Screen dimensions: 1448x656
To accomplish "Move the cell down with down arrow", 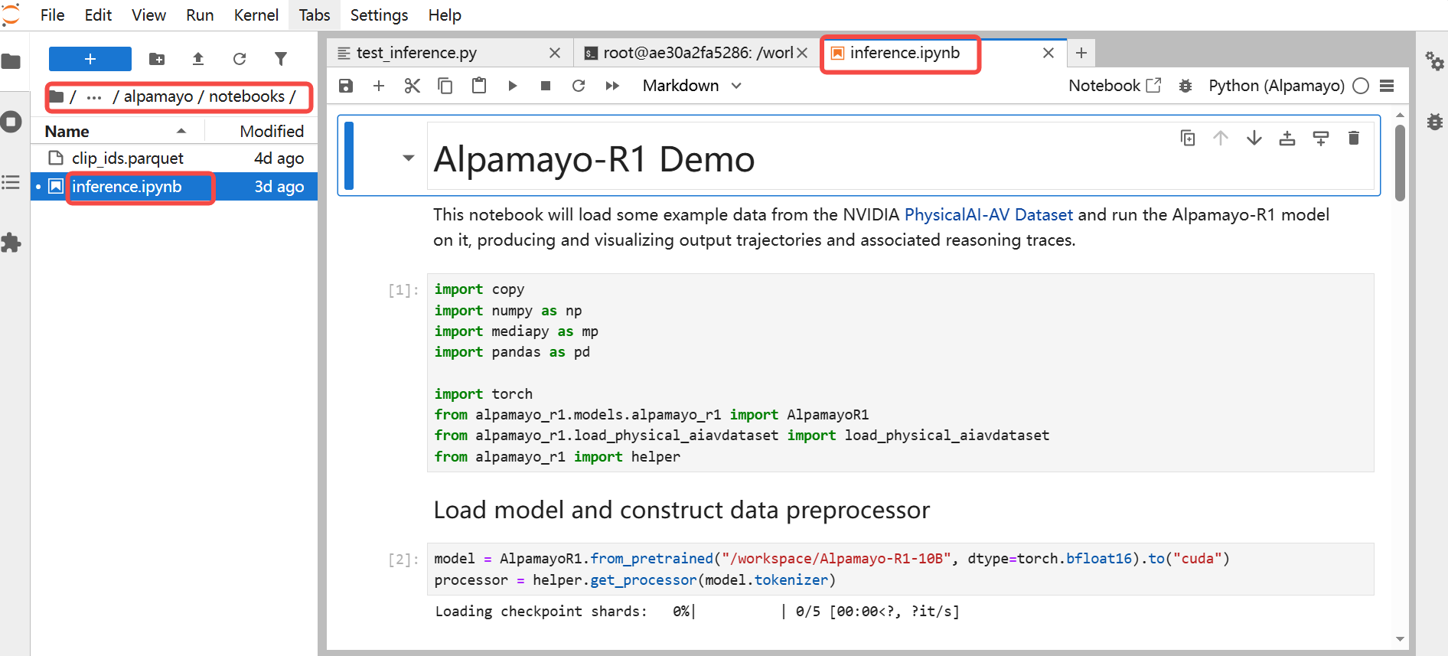I will pyautogui.click(x=1254, y=138).
